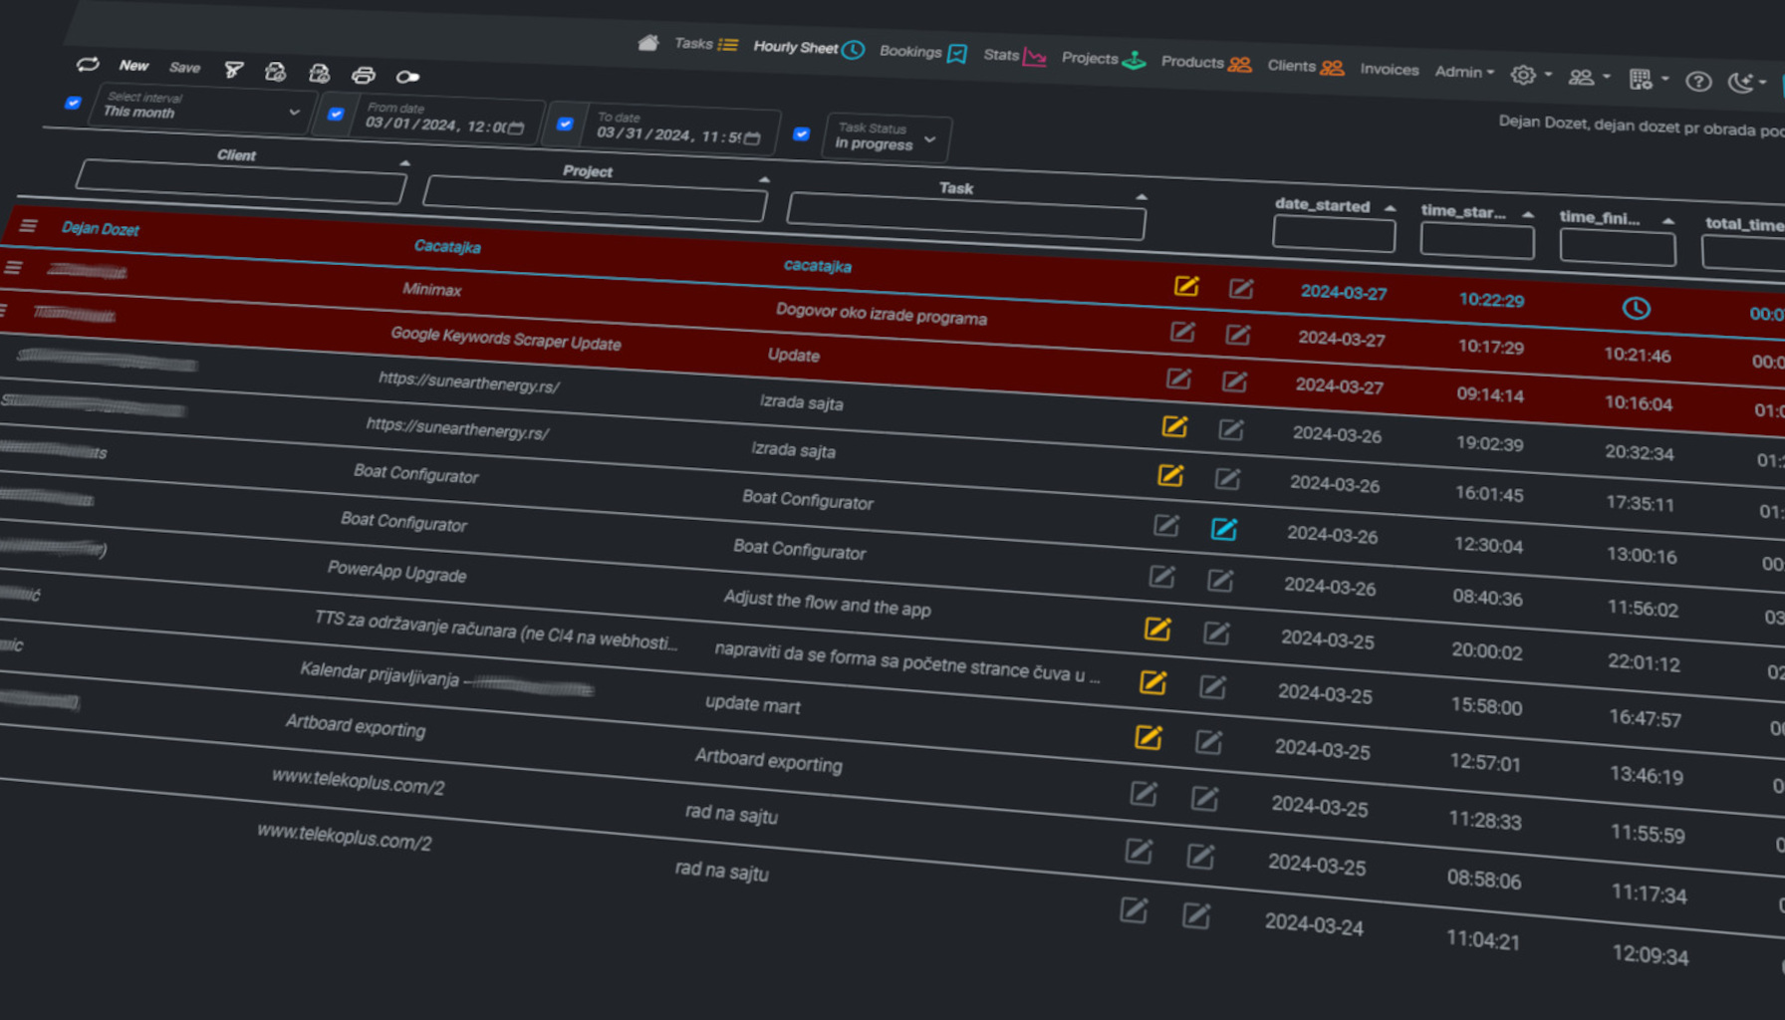Open the help question mark icon
1785x1020 pixels.
1698,82
